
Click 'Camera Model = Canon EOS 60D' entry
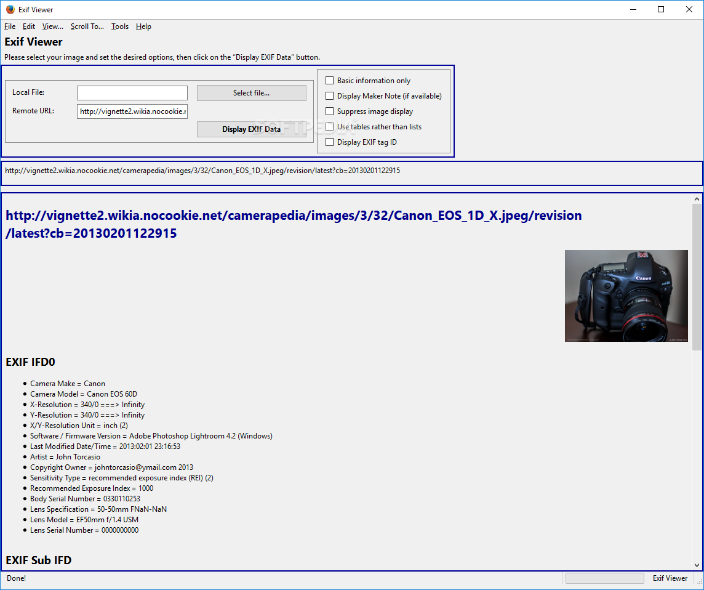click(84, 394)
